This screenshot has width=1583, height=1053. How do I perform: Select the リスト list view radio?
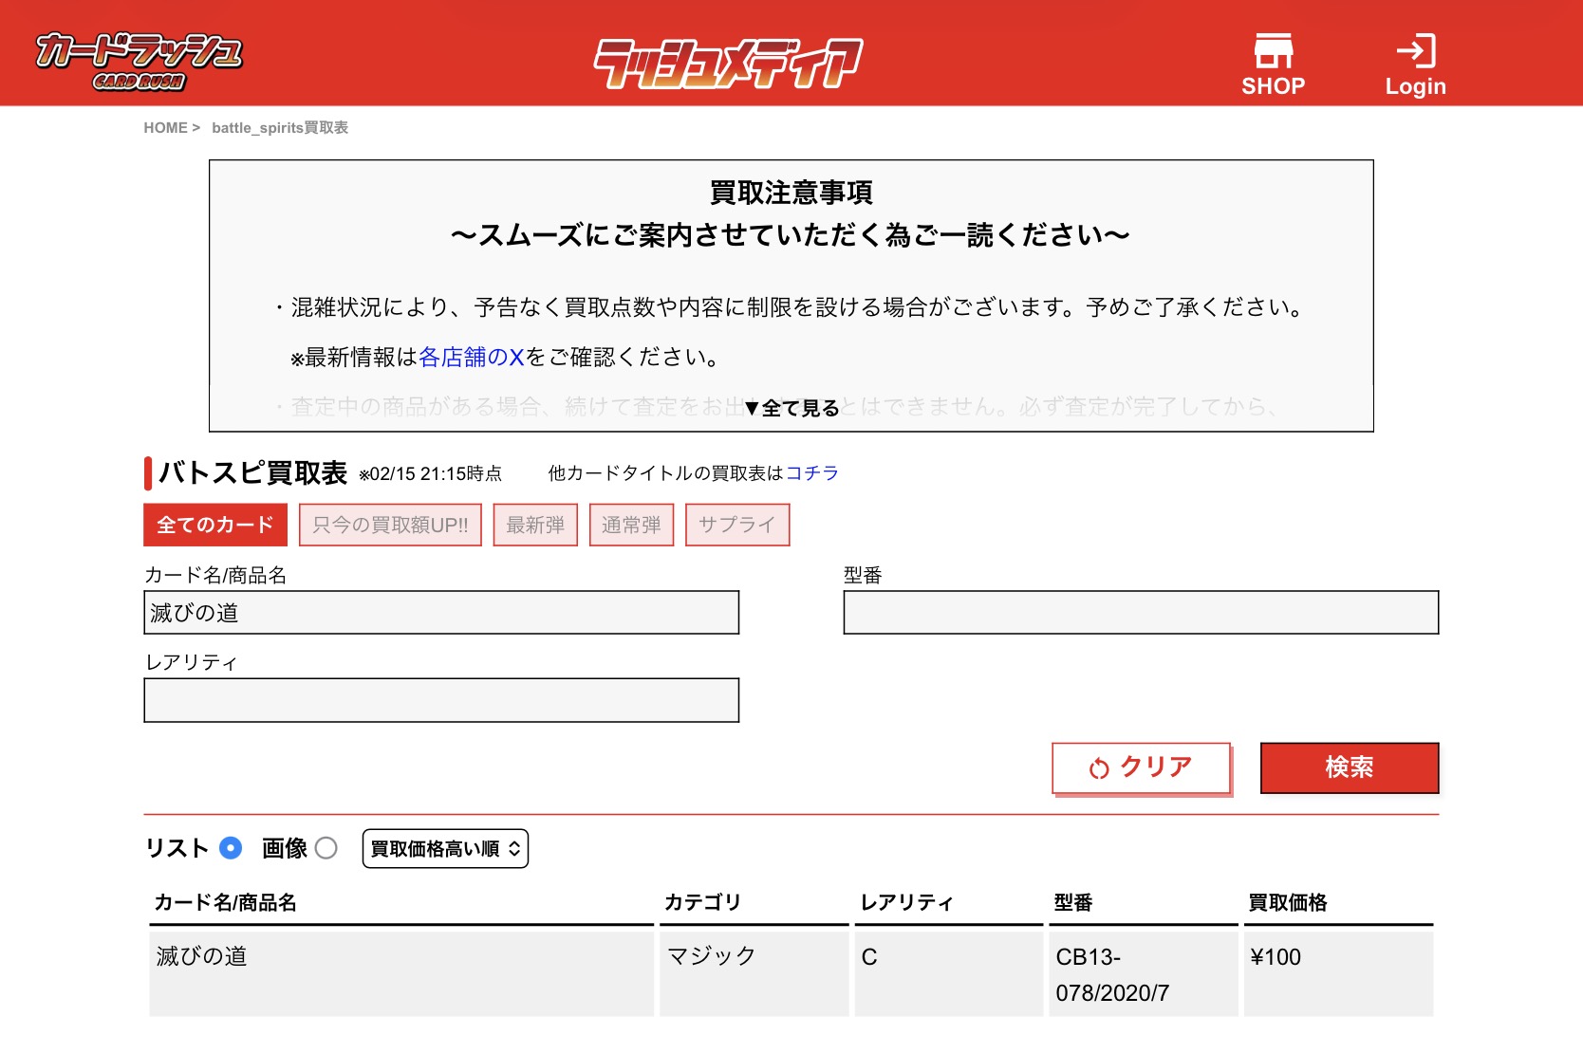coord(231,848)
